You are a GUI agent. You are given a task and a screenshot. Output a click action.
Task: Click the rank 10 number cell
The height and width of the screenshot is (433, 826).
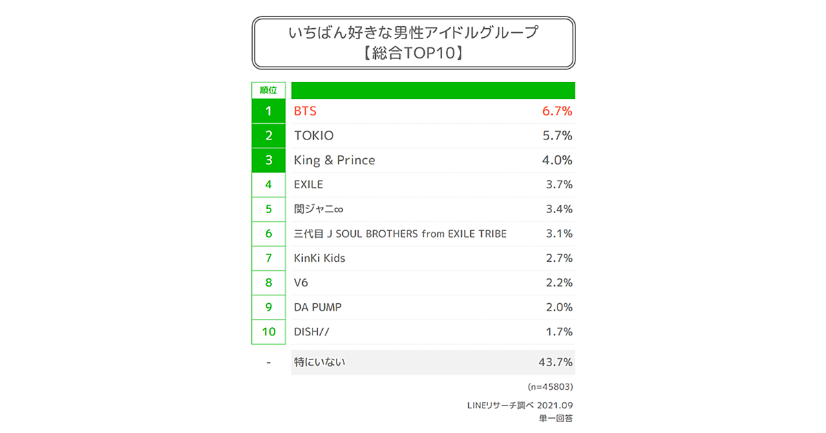(x=268, y=332)
